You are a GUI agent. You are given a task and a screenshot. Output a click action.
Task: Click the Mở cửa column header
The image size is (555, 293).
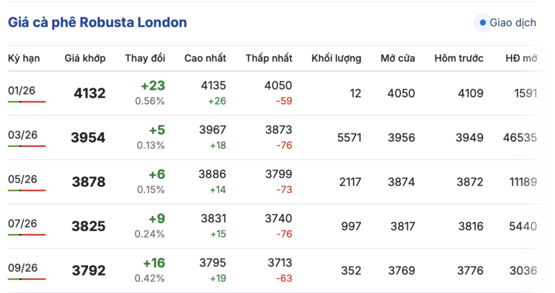coord(398,58)
